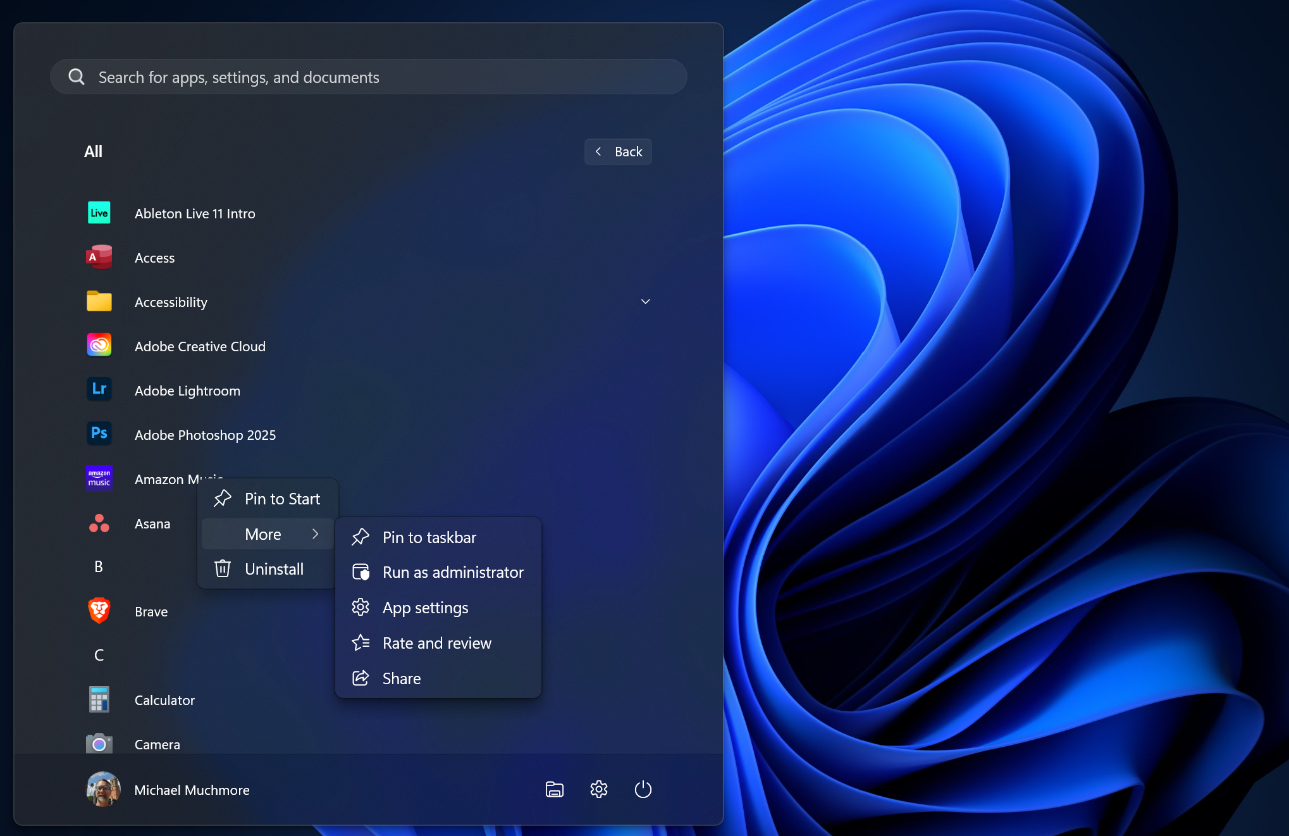Open the Brave browser icon
The image size is (1289, 836).
coord(99,611)
